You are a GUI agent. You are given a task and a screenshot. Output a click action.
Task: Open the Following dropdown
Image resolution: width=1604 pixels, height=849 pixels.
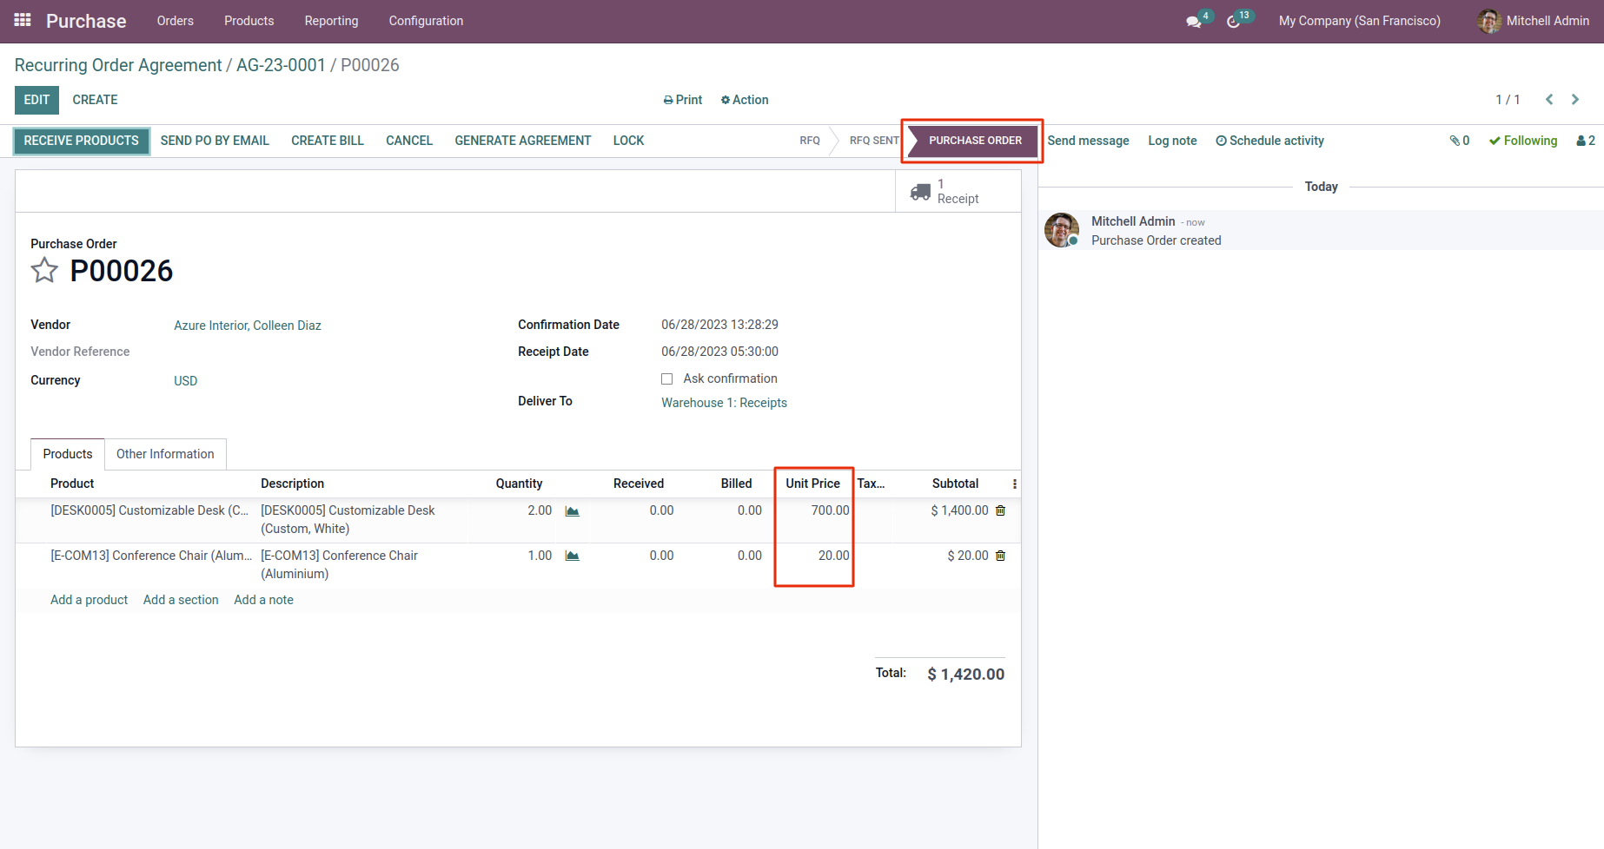(1523, 141)
